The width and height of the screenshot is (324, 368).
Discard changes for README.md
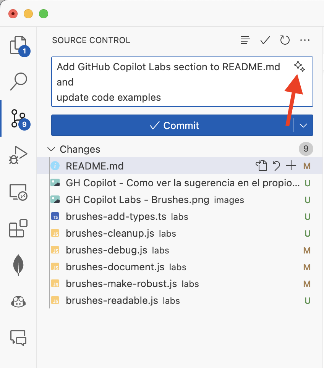276,166
